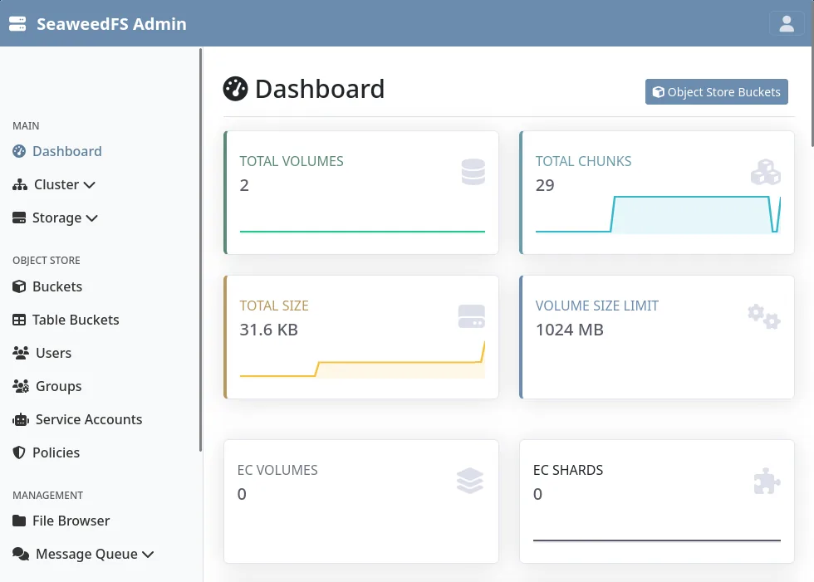The height and width of the screenshot is (582, 814).
Task: Click the 'TOTAL SIZE' card label
Action: pos(274,306)
